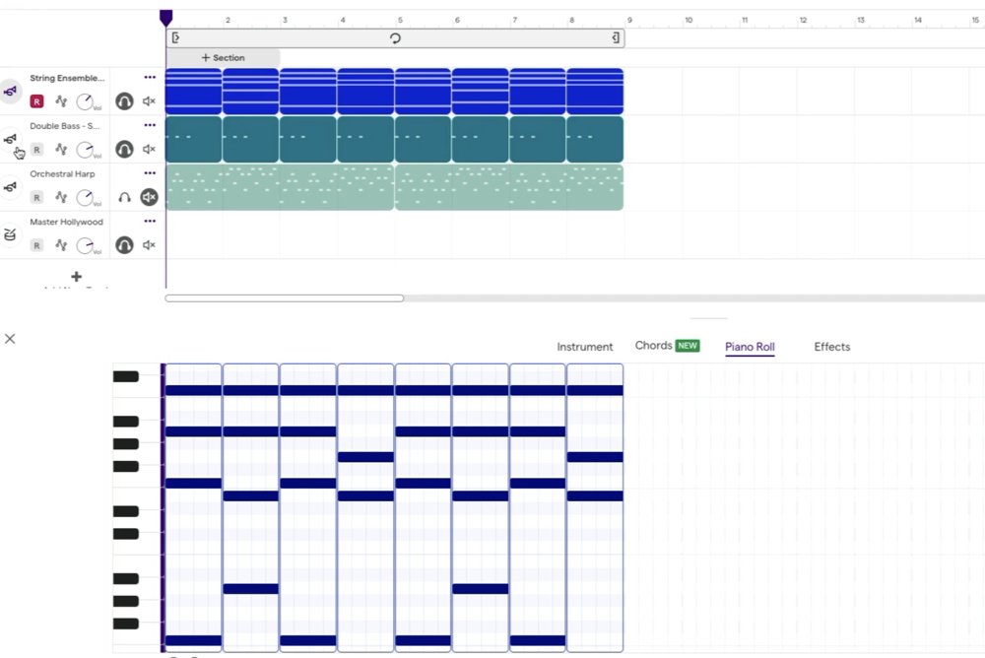Adjust Master Hollywood volume knob

pos(86,245)
